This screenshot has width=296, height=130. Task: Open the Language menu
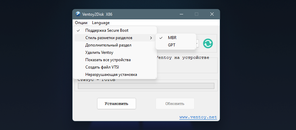click(x=101, y=23)
